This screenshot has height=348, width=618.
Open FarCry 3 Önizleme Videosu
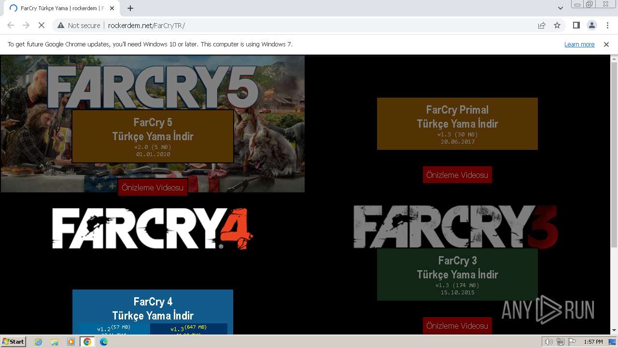coord(457,326)
